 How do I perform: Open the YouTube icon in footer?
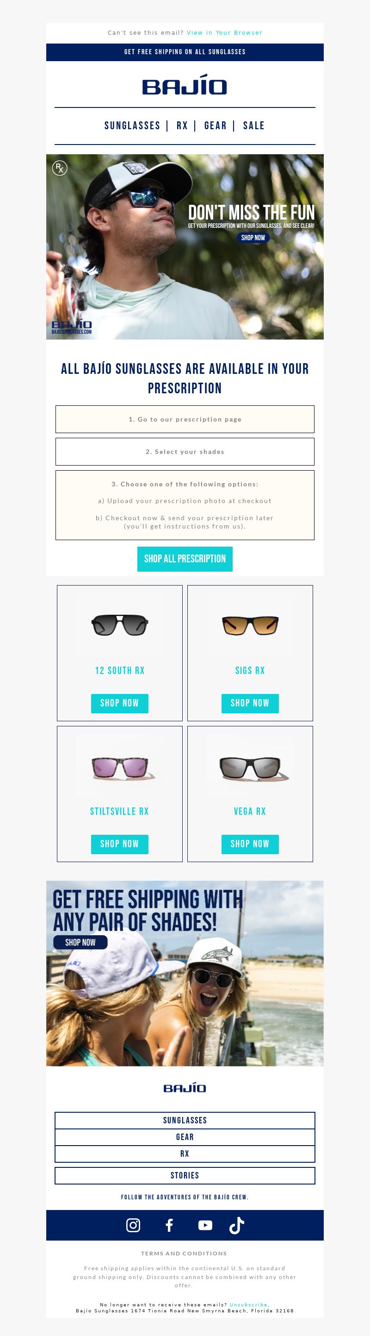[205, 1224]
